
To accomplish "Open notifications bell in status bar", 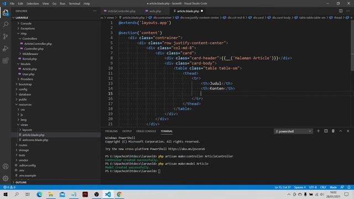I will pos(349,187).
